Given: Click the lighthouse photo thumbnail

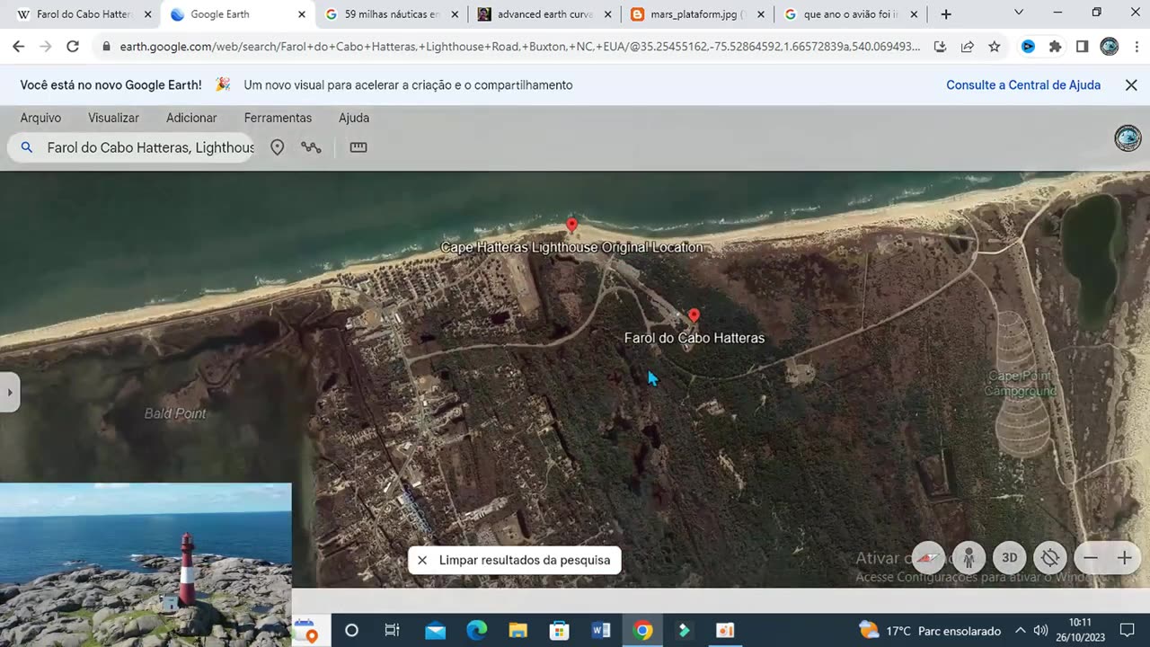Looking at the screenshot, I should pyautogui.click(x=146, y=564).
